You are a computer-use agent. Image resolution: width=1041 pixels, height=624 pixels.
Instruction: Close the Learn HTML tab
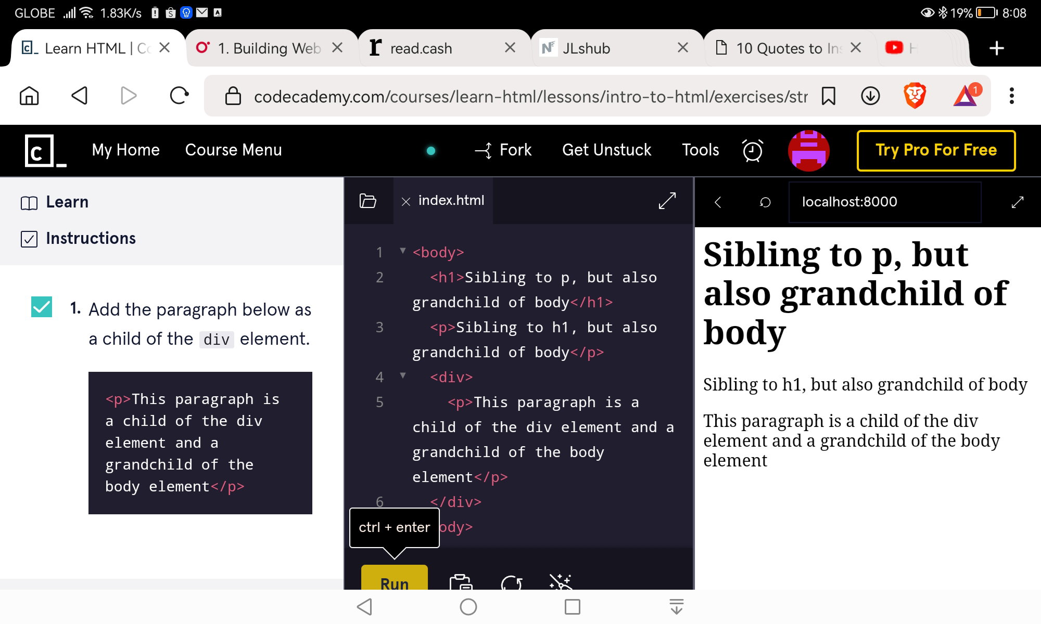click(164, 48)
